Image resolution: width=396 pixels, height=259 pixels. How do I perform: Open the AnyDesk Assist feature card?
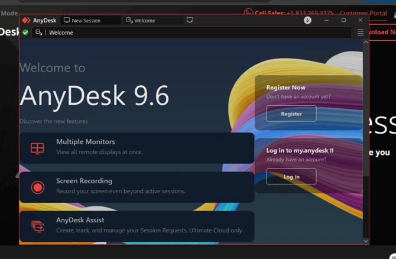137,226
